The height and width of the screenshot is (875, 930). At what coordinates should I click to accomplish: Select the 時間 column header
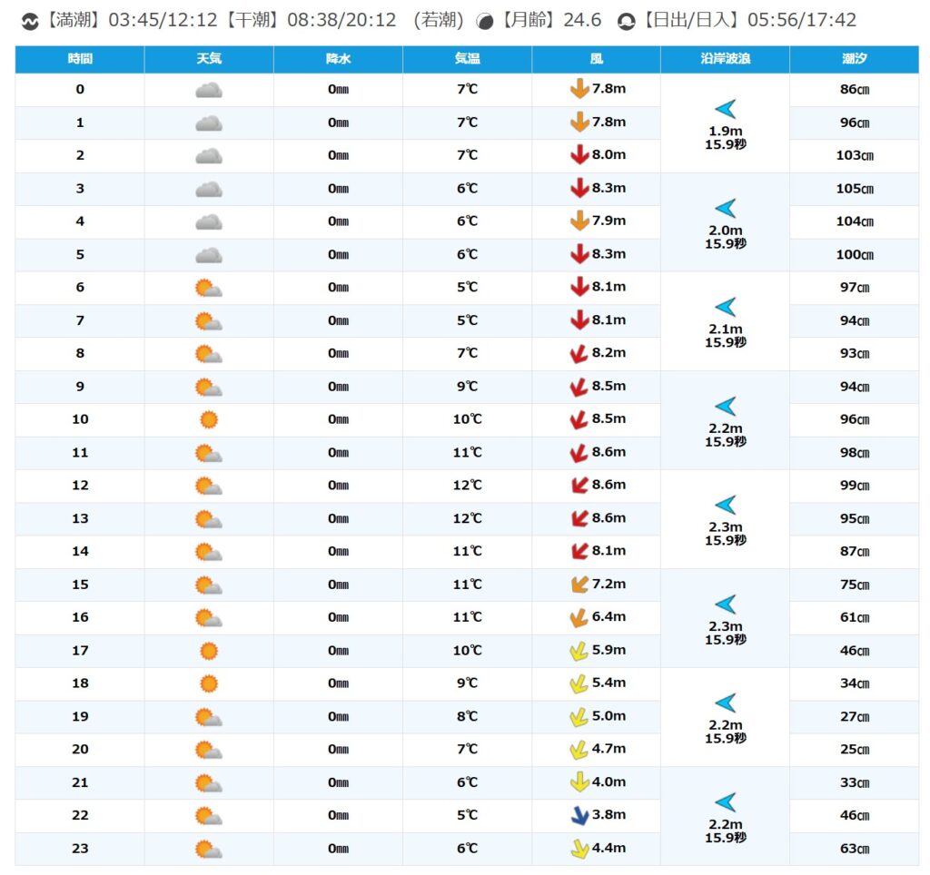pos(80,59)
